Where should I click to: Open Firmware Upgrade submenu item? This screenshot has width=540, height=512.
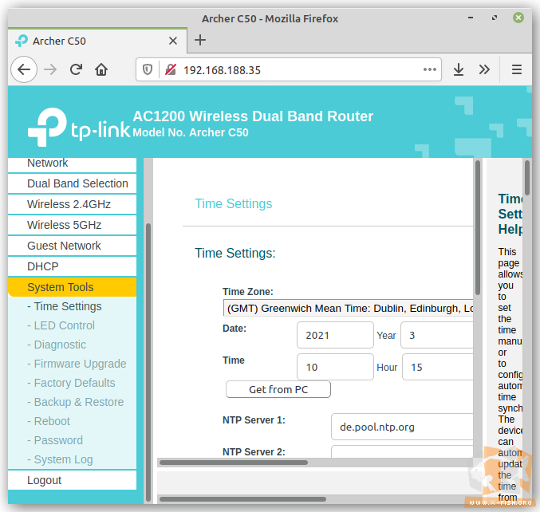pos(77,364)
